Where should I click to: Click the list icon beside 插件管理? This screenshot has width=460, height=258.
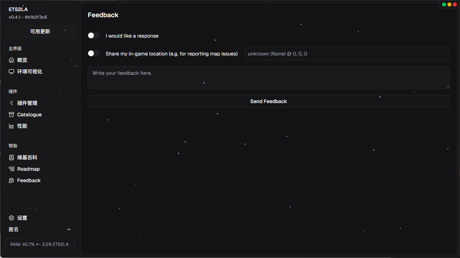coord(11,103)
